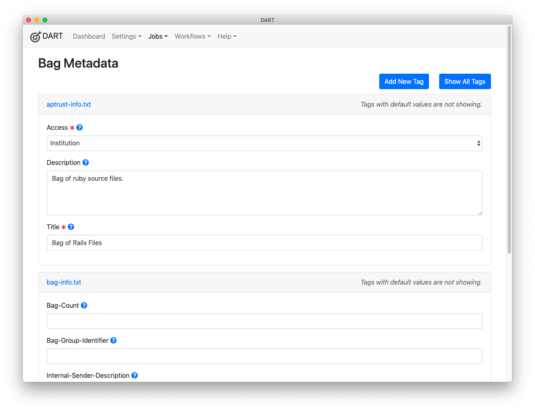This screenshot has width=535, height=412.
Task: Click the stepper arrows on the Access selector
Action: (478, 143)
